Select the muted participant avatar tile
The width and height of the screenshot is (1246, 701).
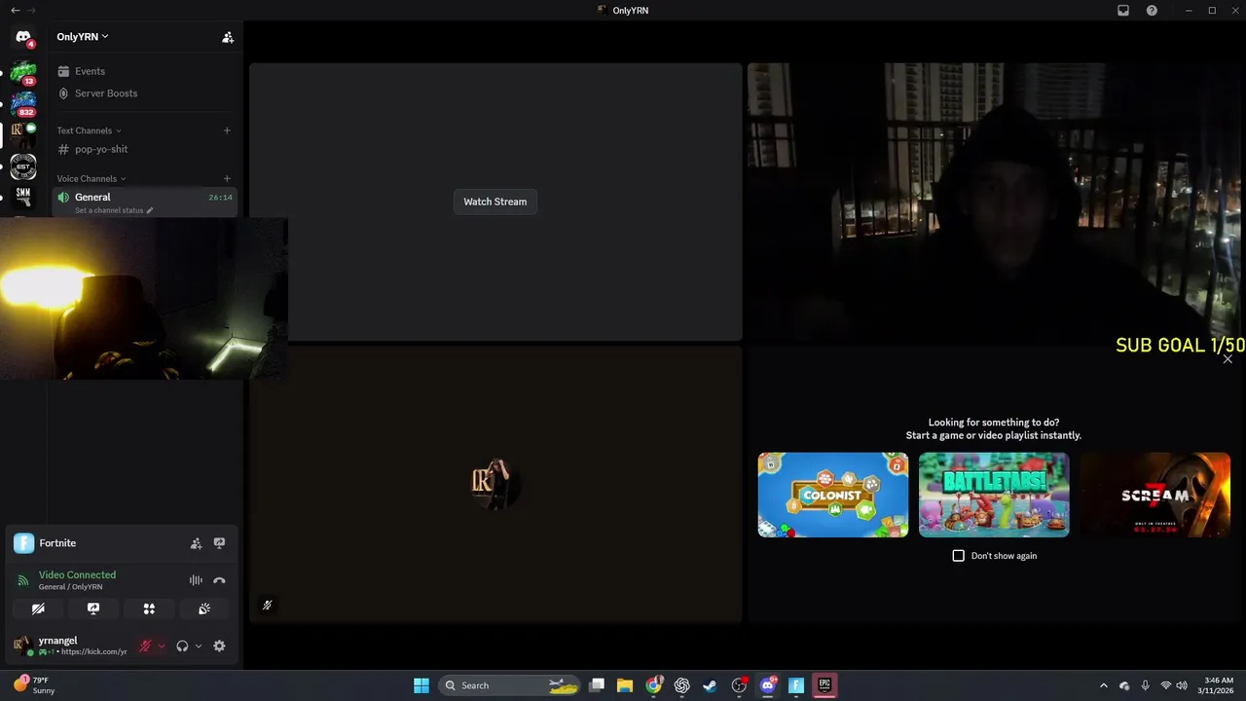pos(495,484)
